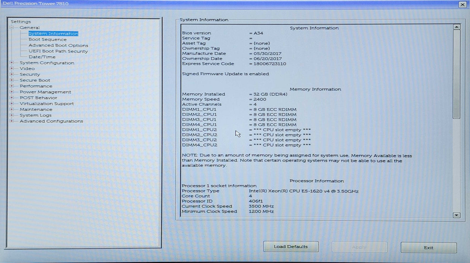Viewport: 470px width, 263px height.
Task: Click the Memory Speed 2400 value
Action: pos(260,100)
